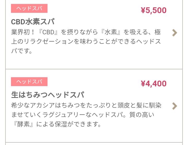Click the 『酵素』による保湿 text line
188x145 pixels.
coord(56,124)
